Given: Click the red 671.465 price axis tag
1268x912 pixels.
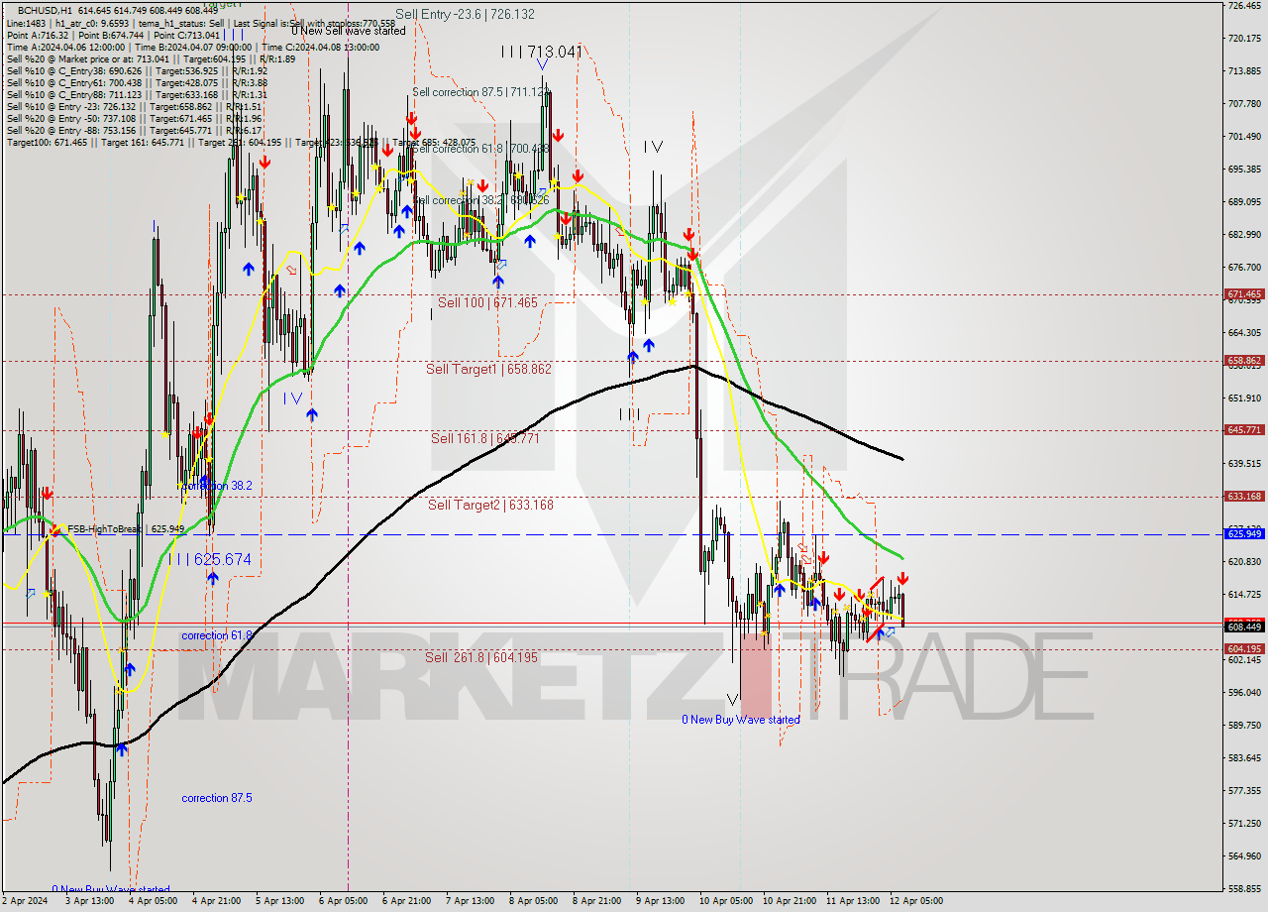Looking at the screenshot, I should tap(1244, 294).
